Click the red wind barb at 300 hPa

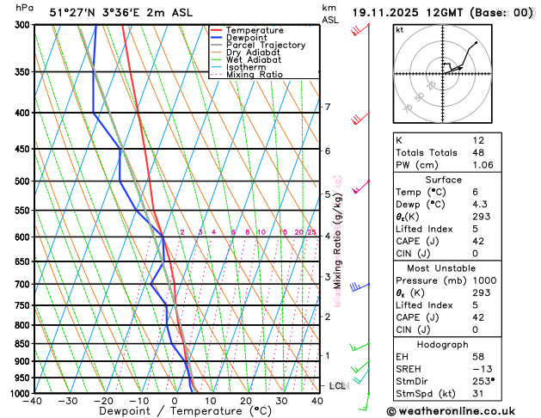pos(360,29)
